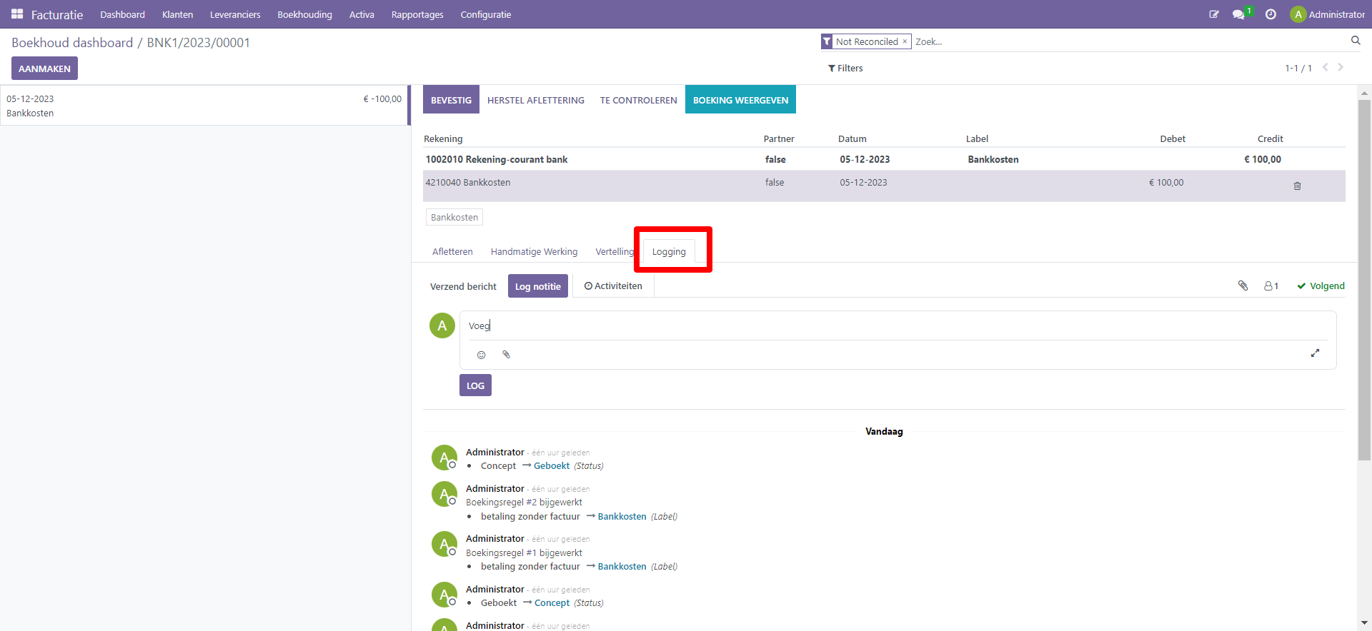Open the followers list icon

pos(1271,286)
